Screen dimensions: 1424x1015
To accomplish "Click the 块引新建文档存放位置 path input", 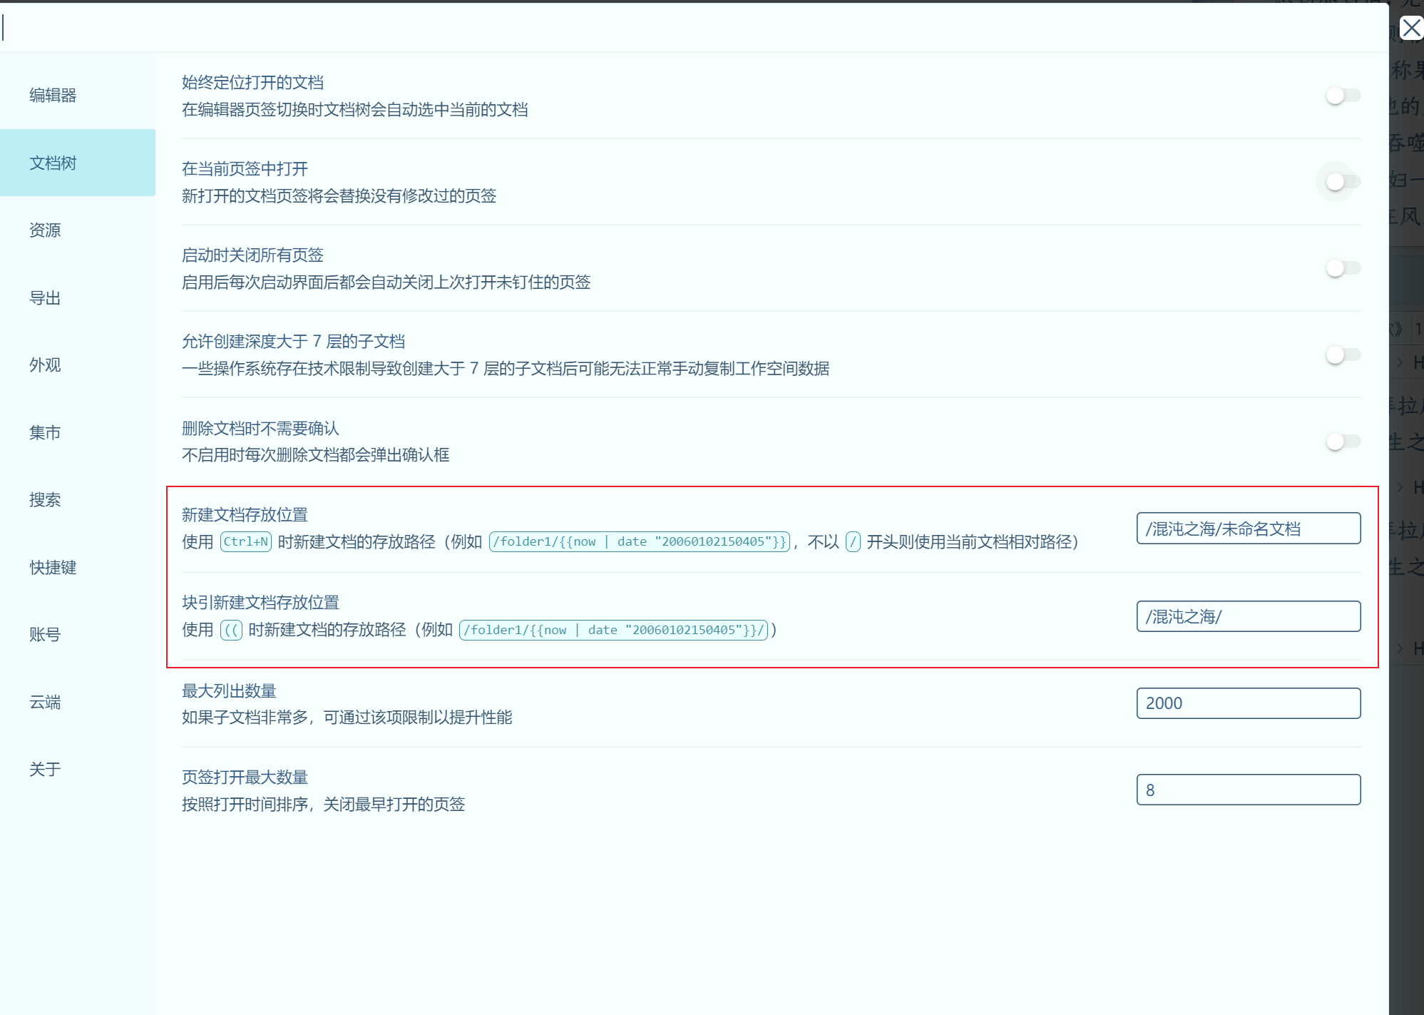I will tap(1248, 616).
